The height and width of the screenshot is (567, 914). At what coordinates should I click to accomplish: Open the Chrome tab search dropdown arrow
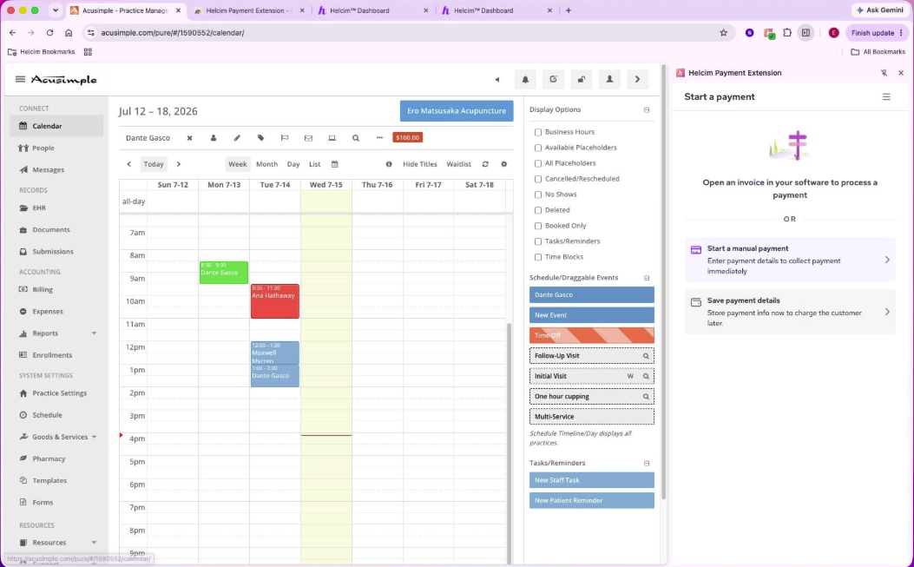pos(56,10)
